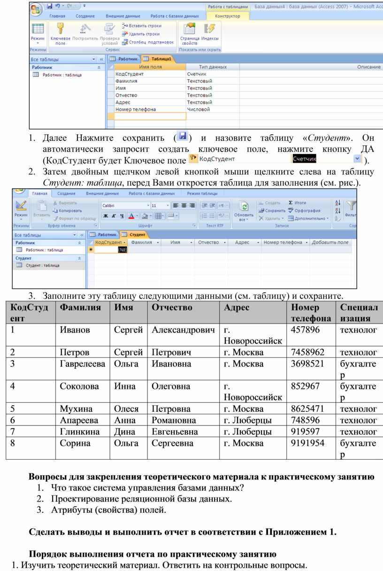Image resolution: width=383 pixels, height=571 pixels.
Task: Click Вставить строки in the Сервис group
Action: pos(141,26)
